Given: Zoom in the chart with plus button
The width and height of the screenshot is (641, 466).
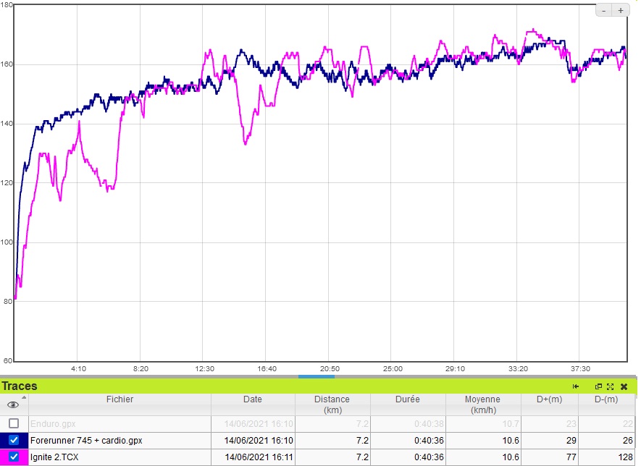Looking at the screenshot, I should tap(621, 10).
